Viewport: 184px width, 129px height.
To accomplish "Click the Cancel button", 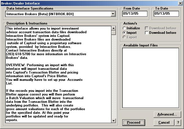I will pyautogui.click(x=164, y=123).
